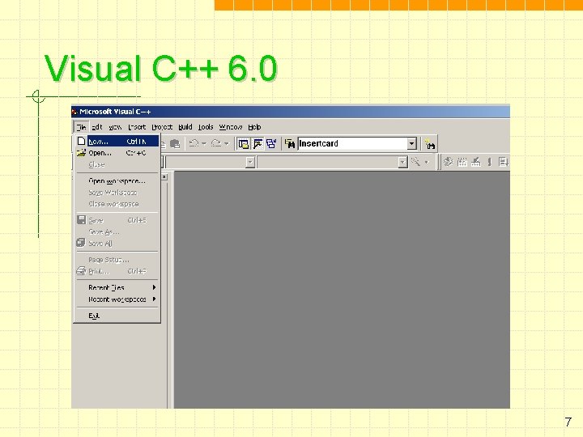Click the Build icon in build toolbar
Screen dimensions: 583x437
462,162
